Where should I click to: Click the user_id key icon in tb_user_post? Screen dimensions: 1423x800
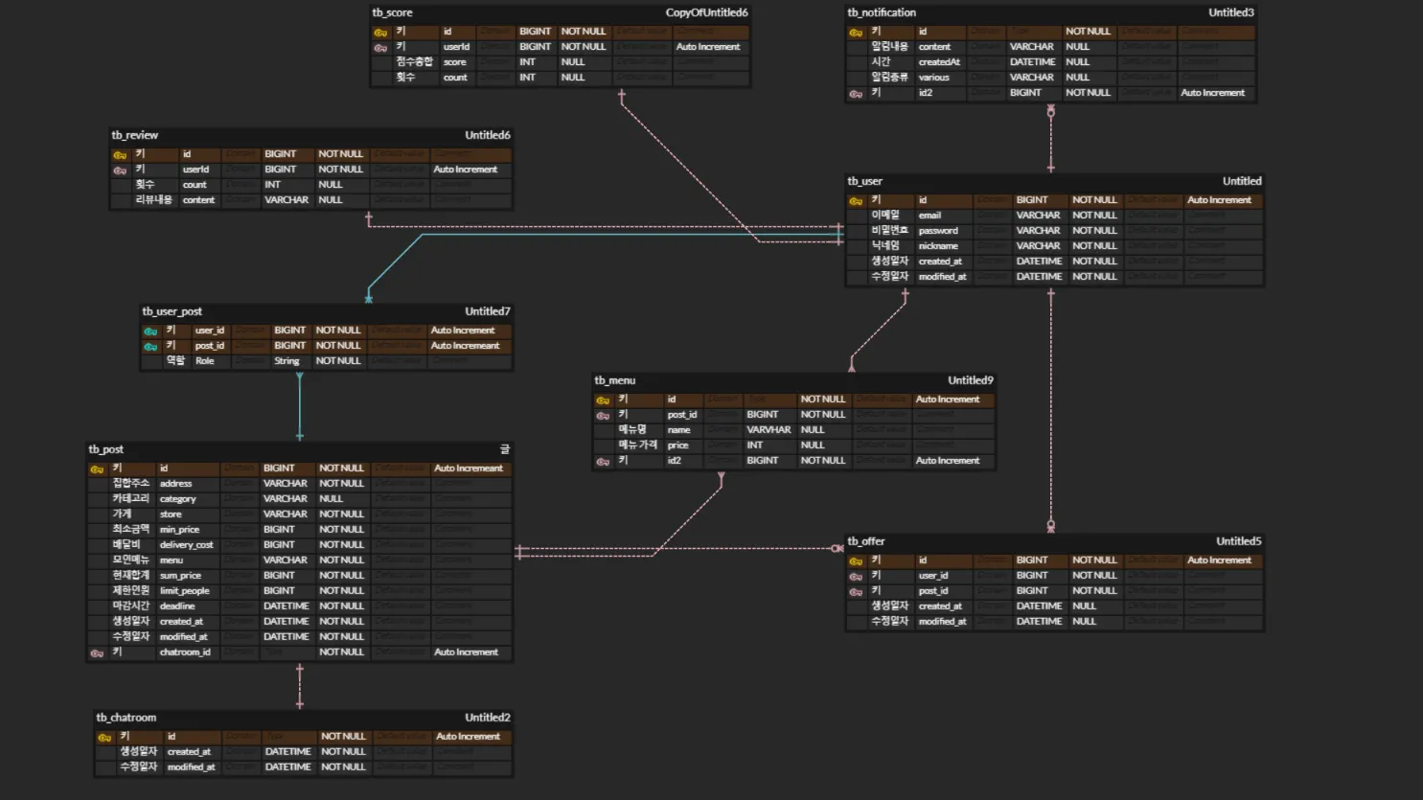(x=150, y=331)
